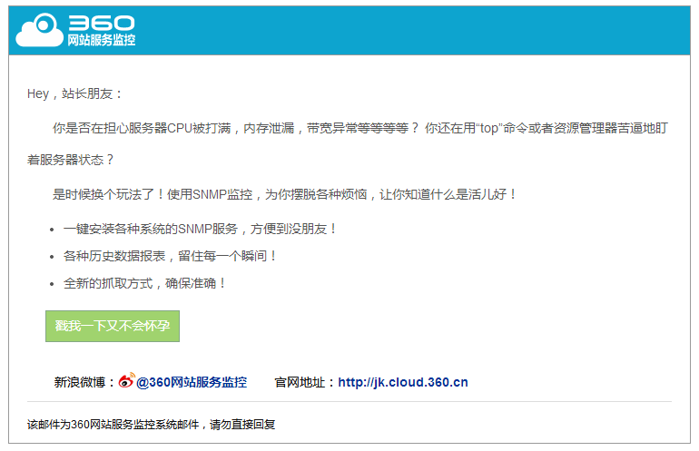Click the line 着服务器状态？
Screen dimensions: 699x451
pyautogui.click(x=70, y=160)
